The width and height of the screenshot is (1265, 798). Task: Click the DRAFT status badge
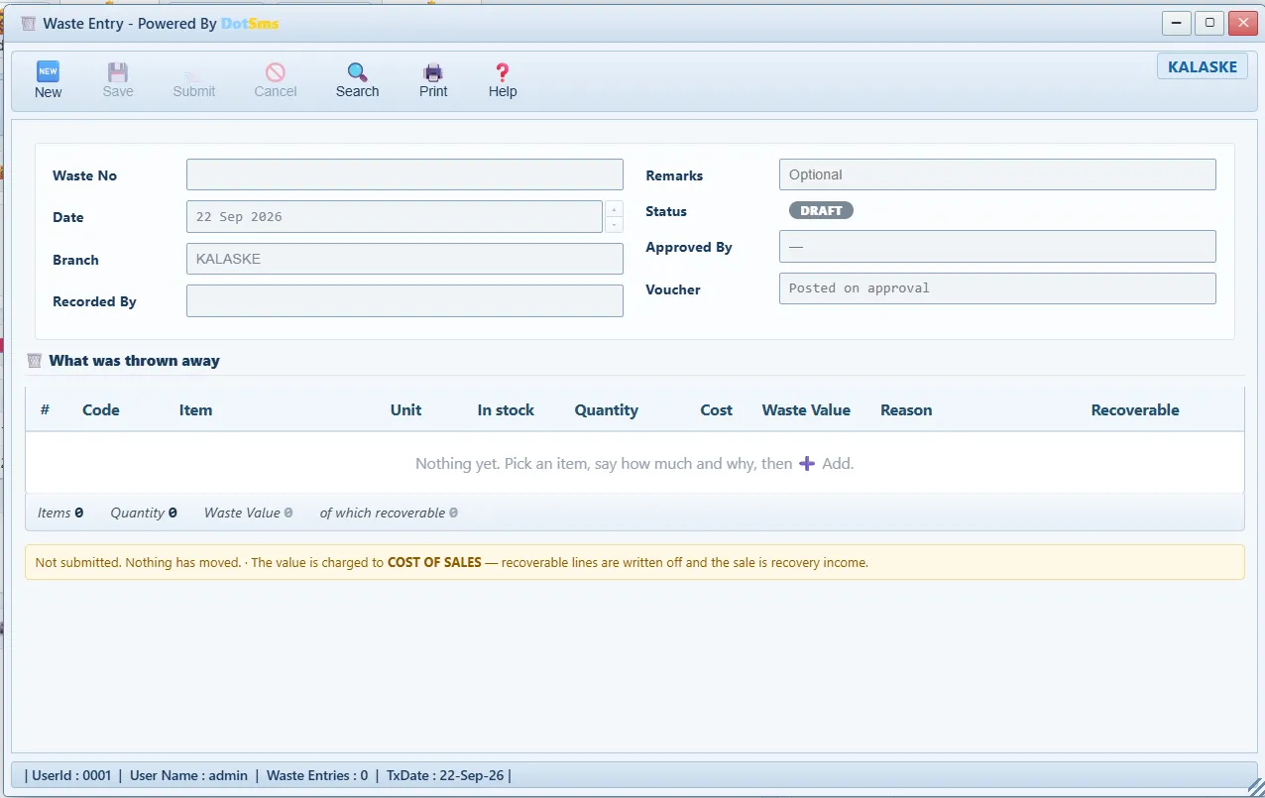(x=821, y=210)
